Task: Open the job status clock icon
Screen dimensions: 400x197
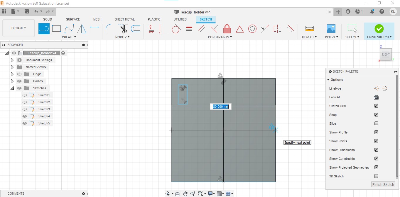Action: (x=358, y=11)
